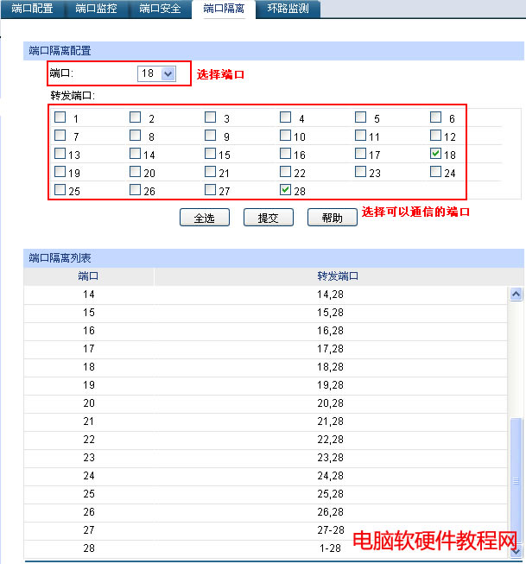526x564 pixels.
Task: Uncheck the forwarding port 18 checkbox
Action: coord(436,154)
